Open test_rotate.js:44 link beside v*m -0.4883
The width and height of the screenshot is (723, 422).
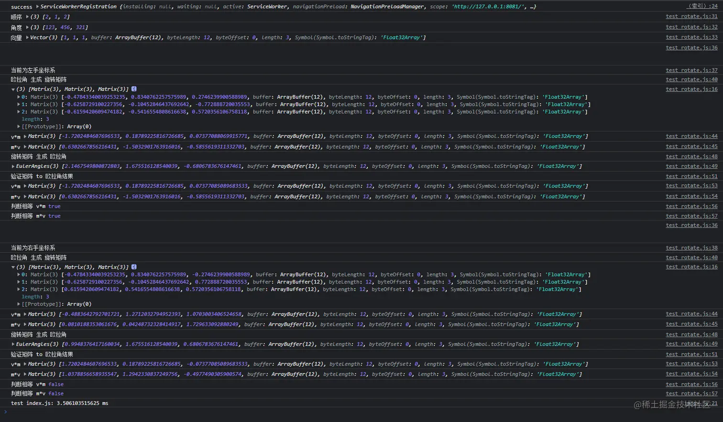[691, 314]
